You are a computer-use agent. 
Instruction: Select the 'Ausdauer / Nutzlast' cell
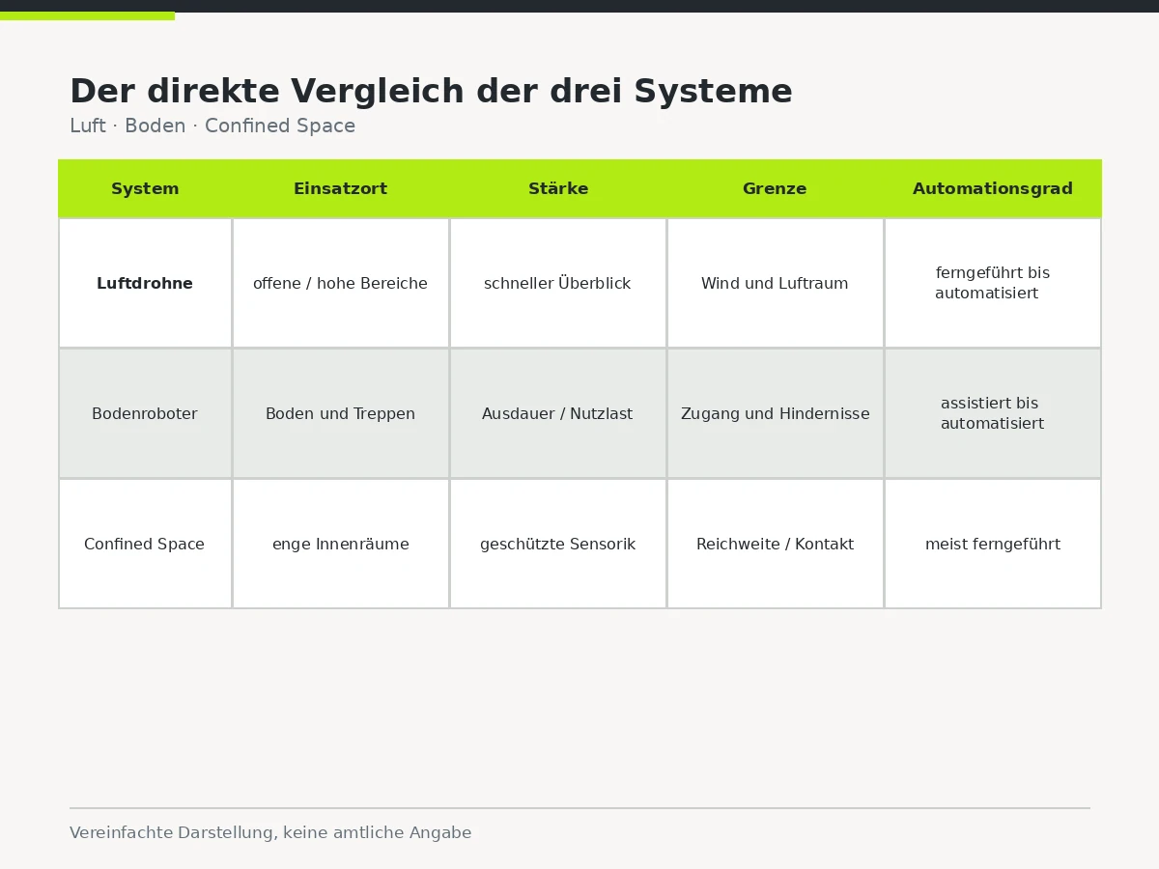(x=558, y=413)
